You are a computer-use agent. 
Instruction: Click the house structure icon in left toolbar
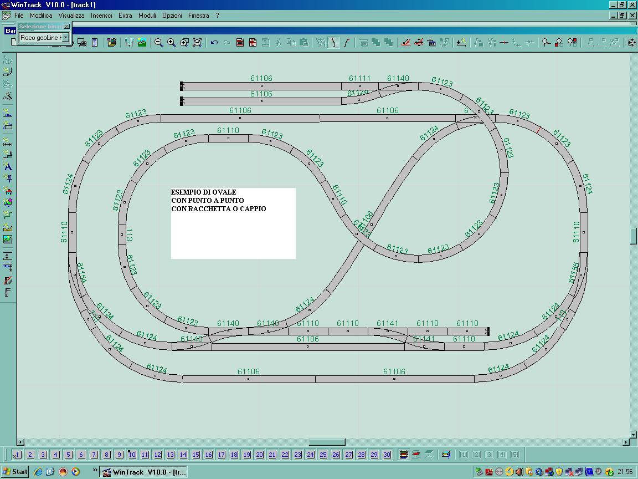8,190
